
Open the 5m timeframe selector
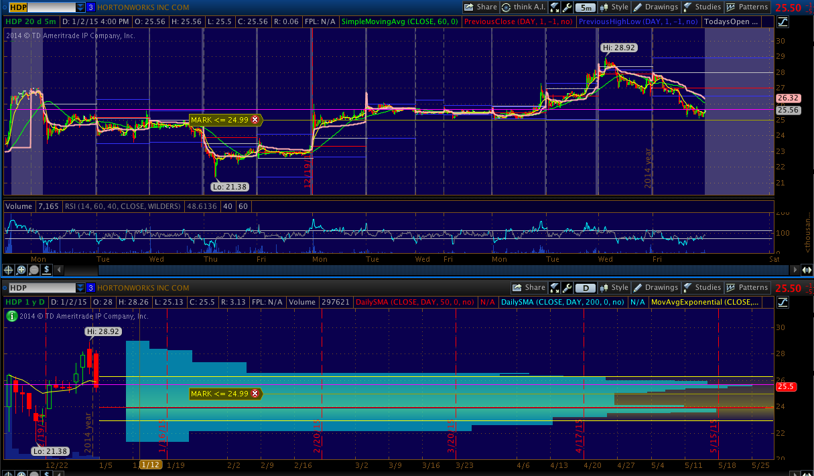click(x=586, y=7)
